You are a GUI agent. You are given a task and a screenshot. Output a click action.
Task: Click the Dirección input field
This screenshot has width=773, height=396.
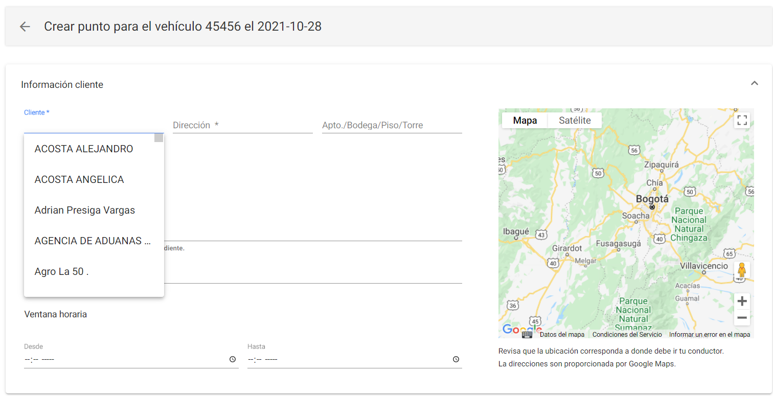pos(243,125)
